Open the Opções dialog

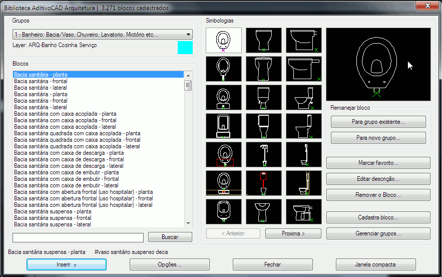[x=169, y=264]
